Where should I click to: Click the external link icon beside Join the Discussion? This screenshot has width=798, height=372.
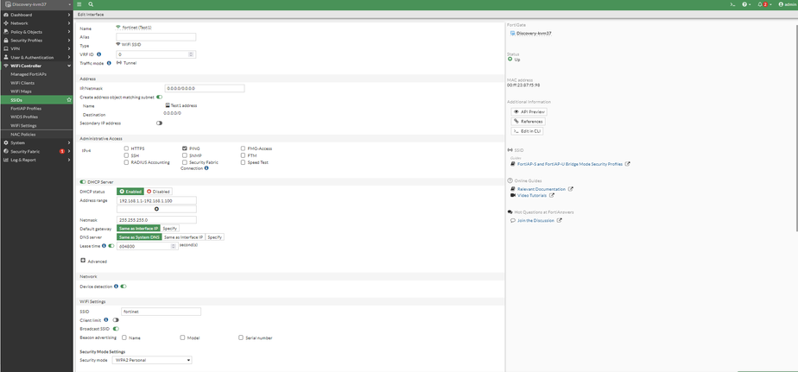coord(560,220)
